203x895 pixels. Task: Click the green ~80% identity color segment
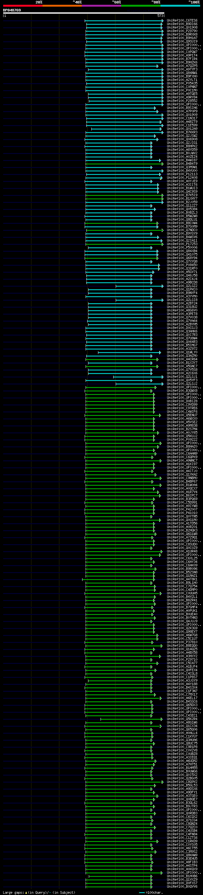coord(141,6)
